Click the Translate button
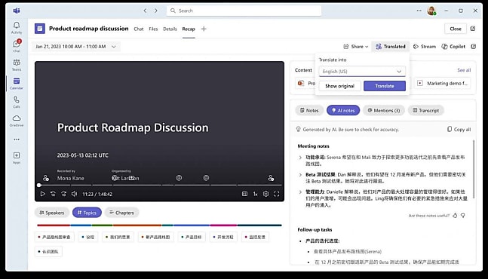The height and width of the screenshot is (279, 488). tap(385, 86)
